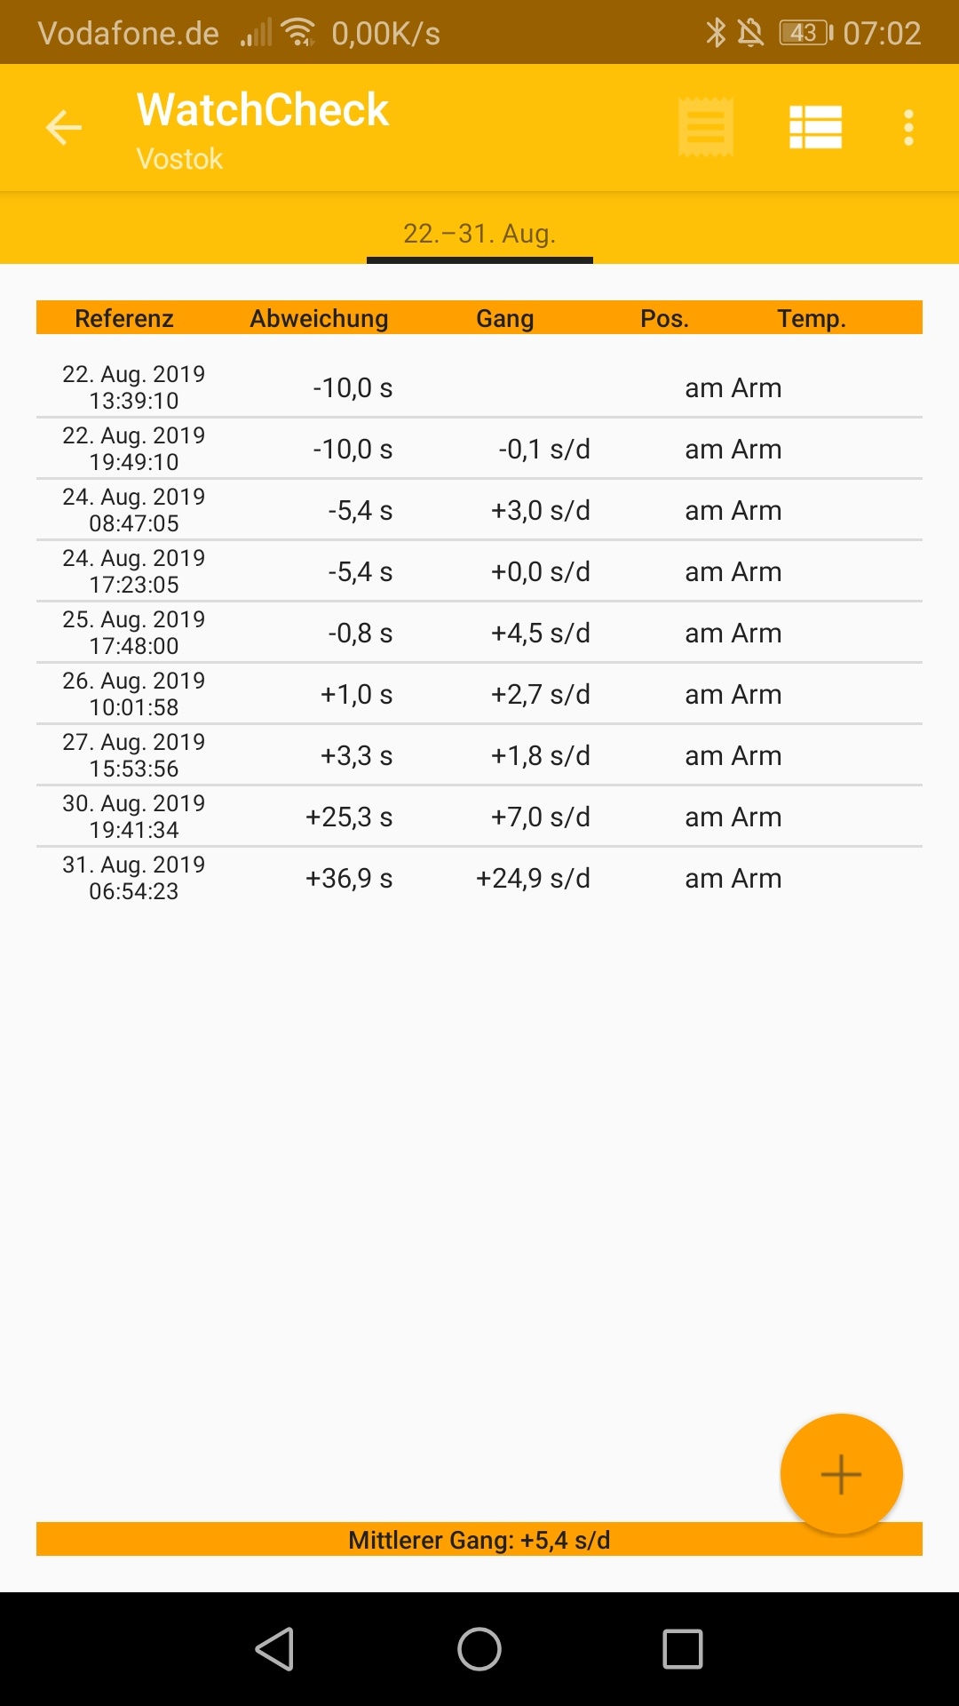This screenshot has height=1706, width=959.
Task: Open the 30. Aug. 2019 19:41:34 entry
Action: point(479,817)
